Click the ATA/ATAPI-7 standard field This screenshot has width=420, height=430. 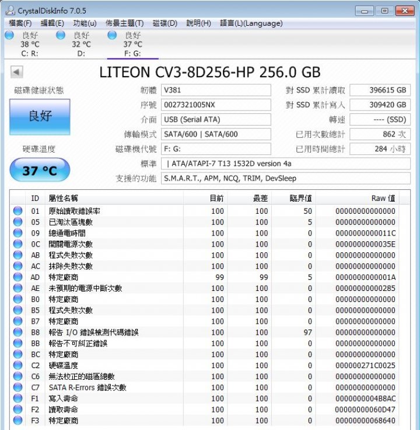tap(286, 164)
